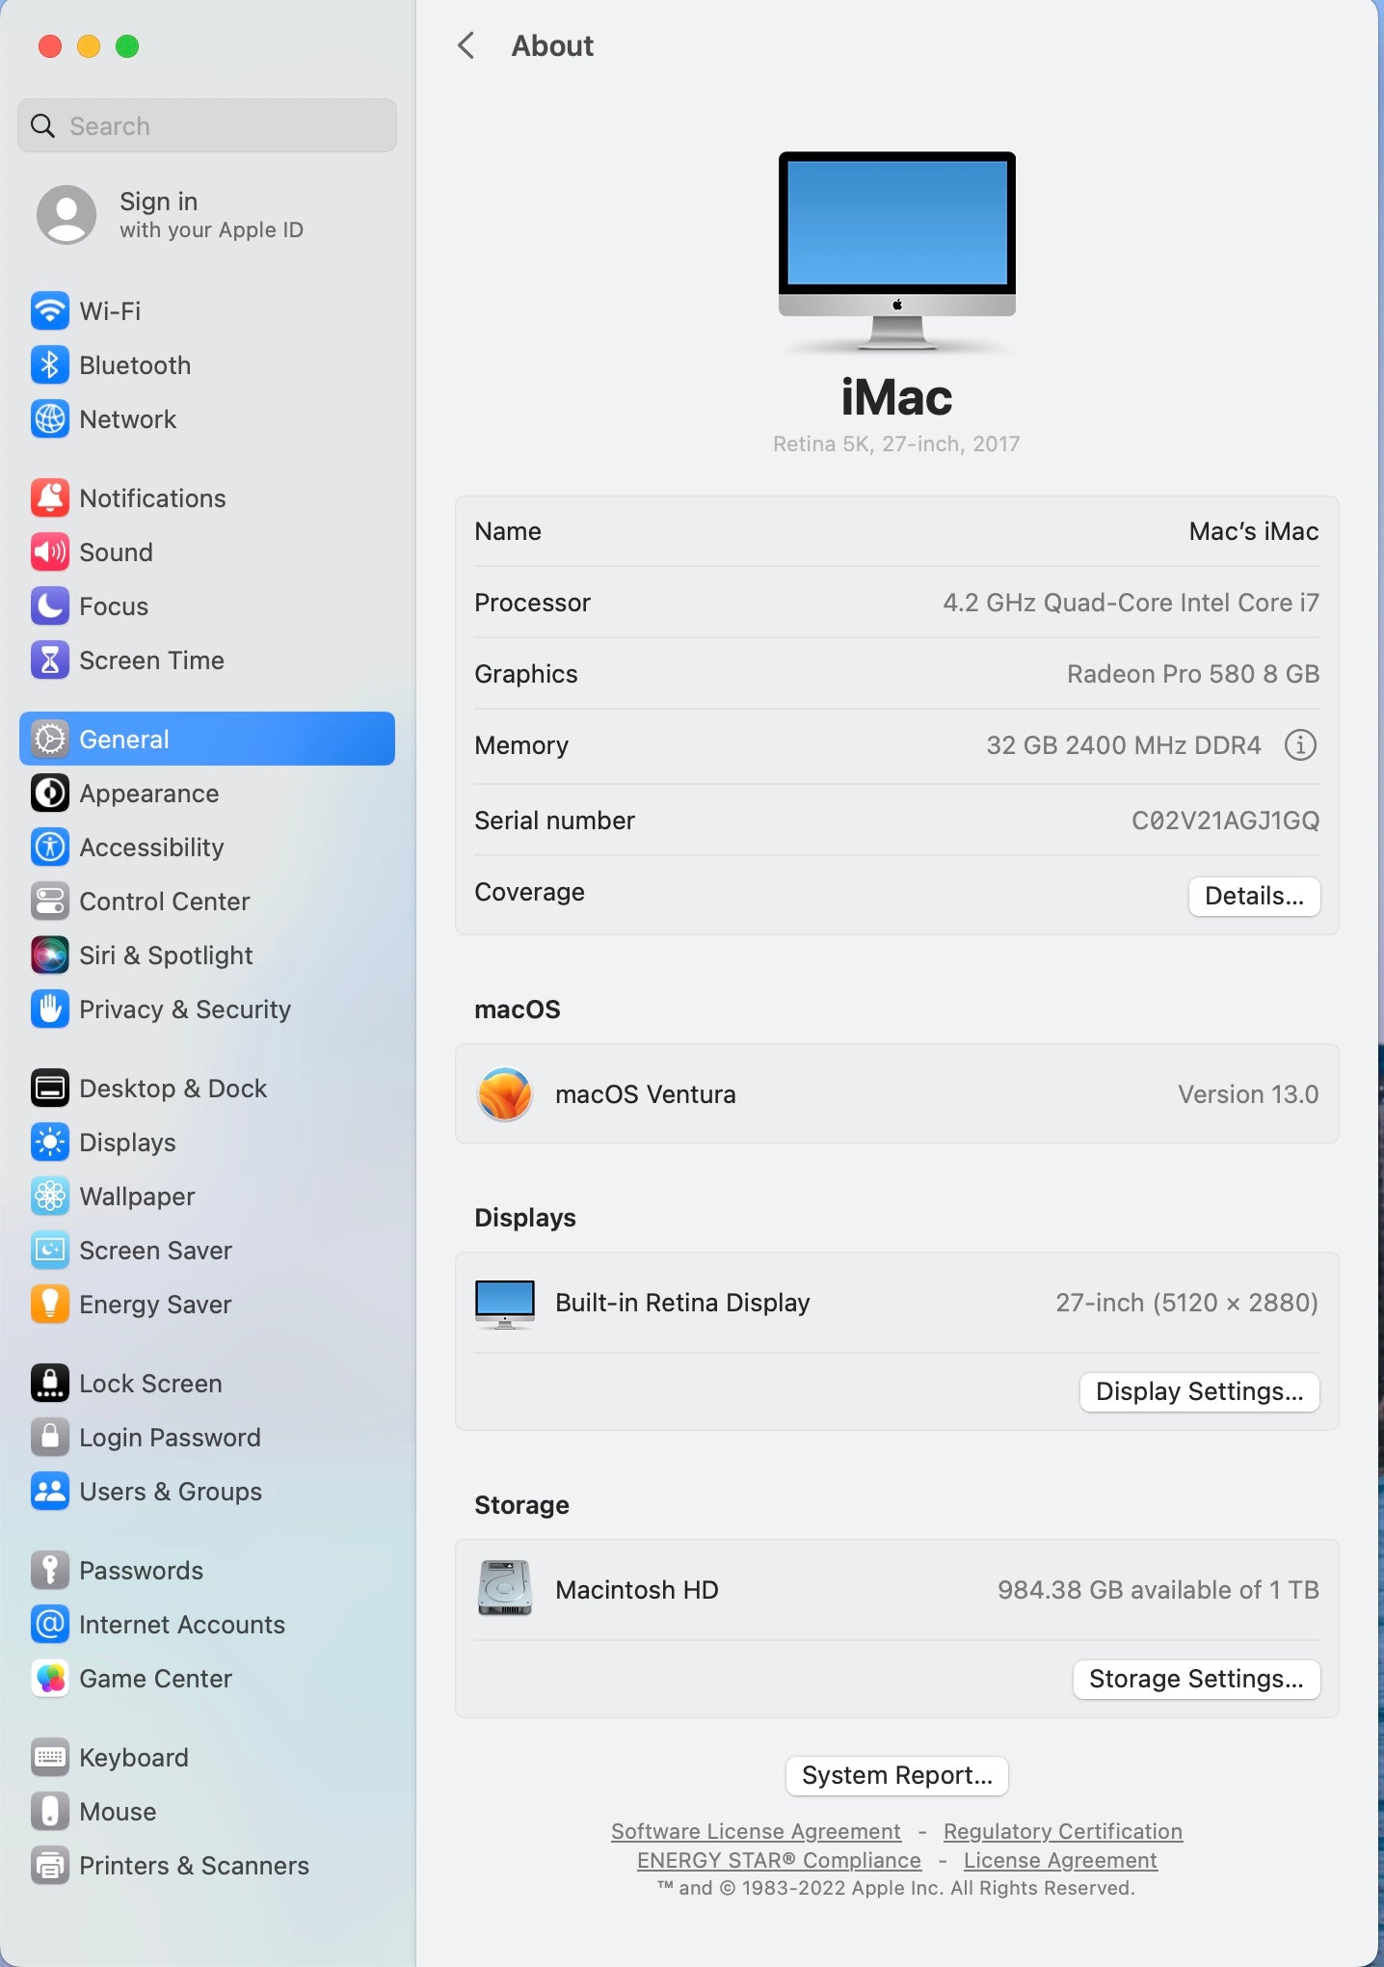Click 984.38 GB available of 1 TB
This screenshot has height=1967, width=1384.
(x=1158, y=1590)
